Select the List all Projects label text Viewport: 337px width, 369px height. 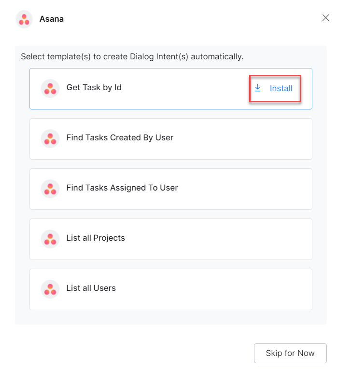click(96, 238)
